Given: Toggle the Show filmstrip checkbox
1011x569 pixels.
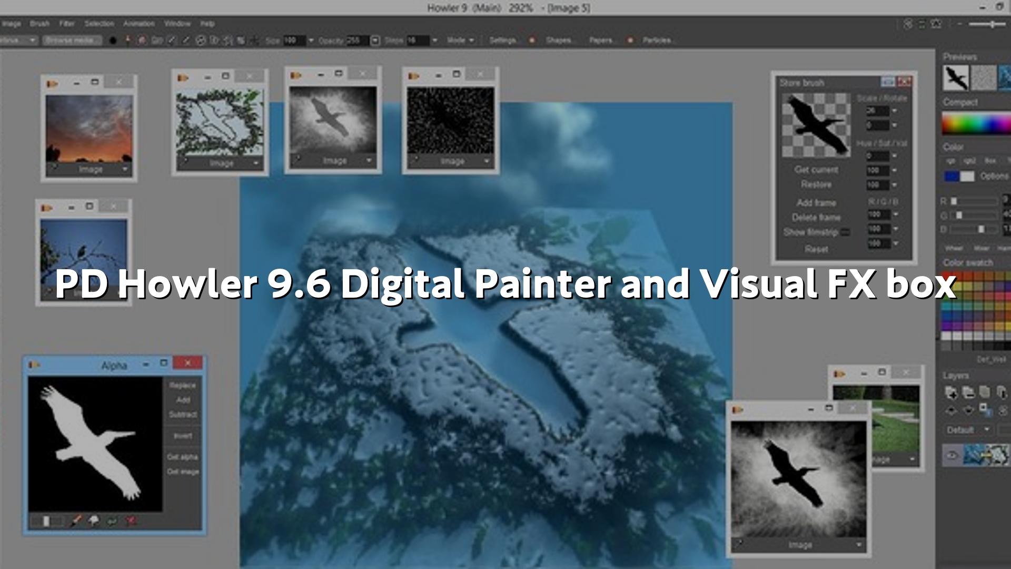Looking at the screenshot, I should 846,232.
